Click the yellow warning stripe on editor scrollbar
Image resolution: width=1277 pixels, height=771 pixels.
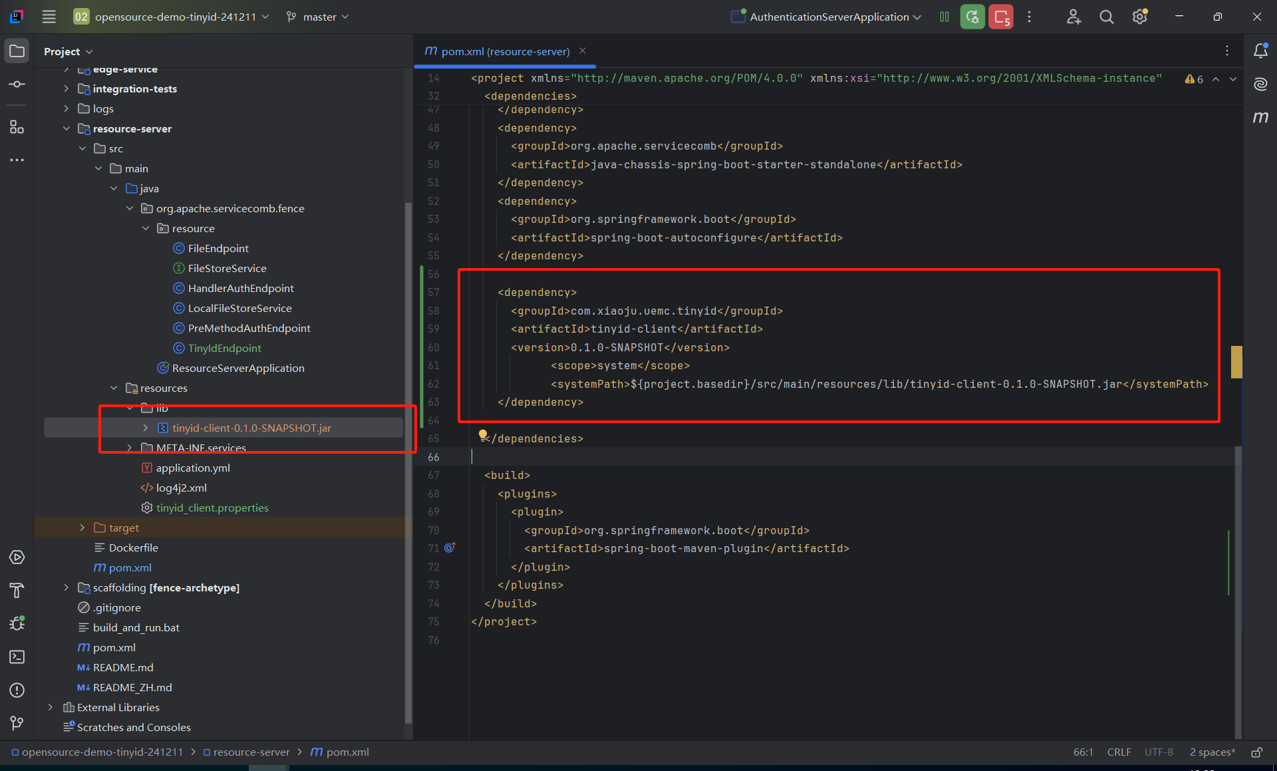click(x=1236, y=361)
